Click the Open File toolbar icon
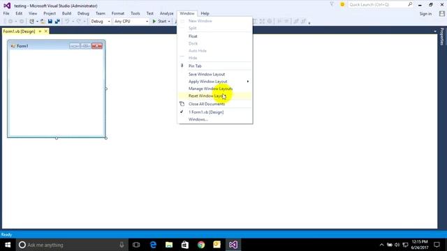Image resolution: width=447 pixels, height=251 pixels. coord(43,22)
